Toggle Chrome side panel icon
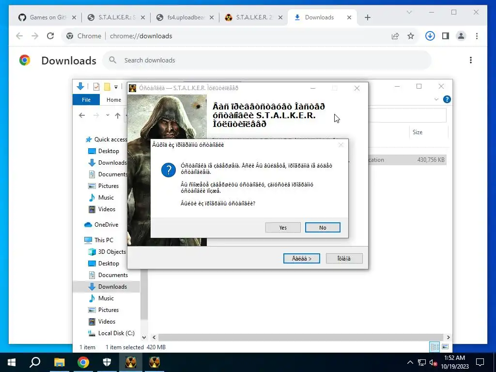496x372 pixels. click(446, 36)
